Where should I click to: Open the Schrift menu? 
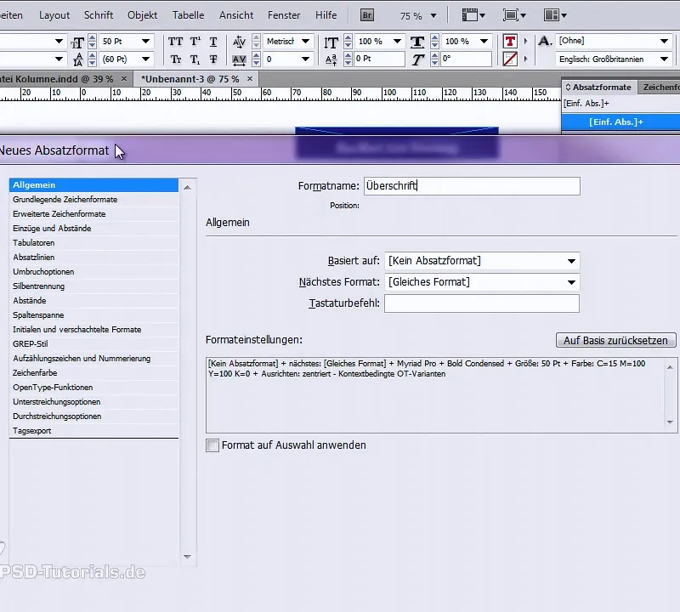[99, 15]
